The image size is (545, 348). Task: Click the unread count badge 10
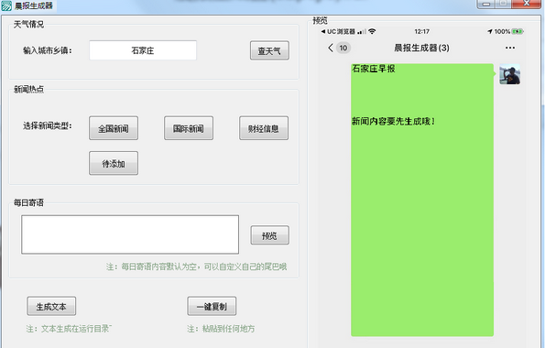tap(343, 48)
